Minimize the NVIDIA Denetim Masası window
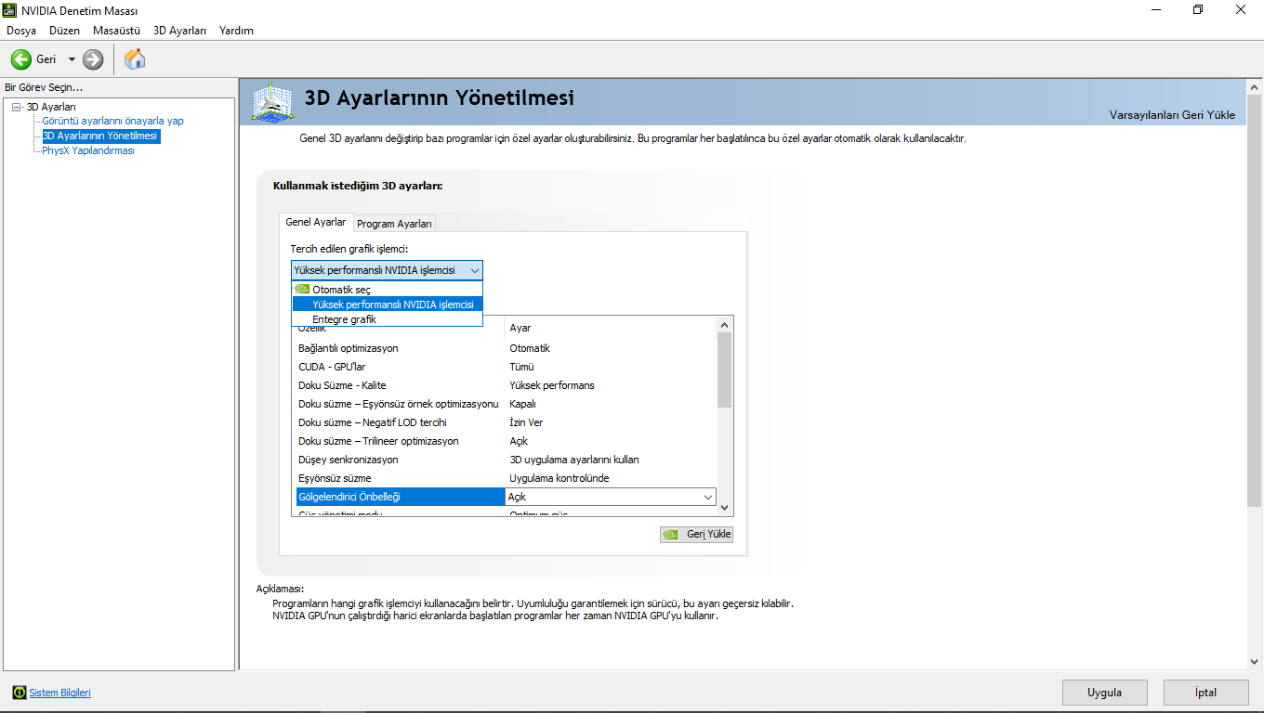This screenshot has height=713, width=1264. [1155, 10]
